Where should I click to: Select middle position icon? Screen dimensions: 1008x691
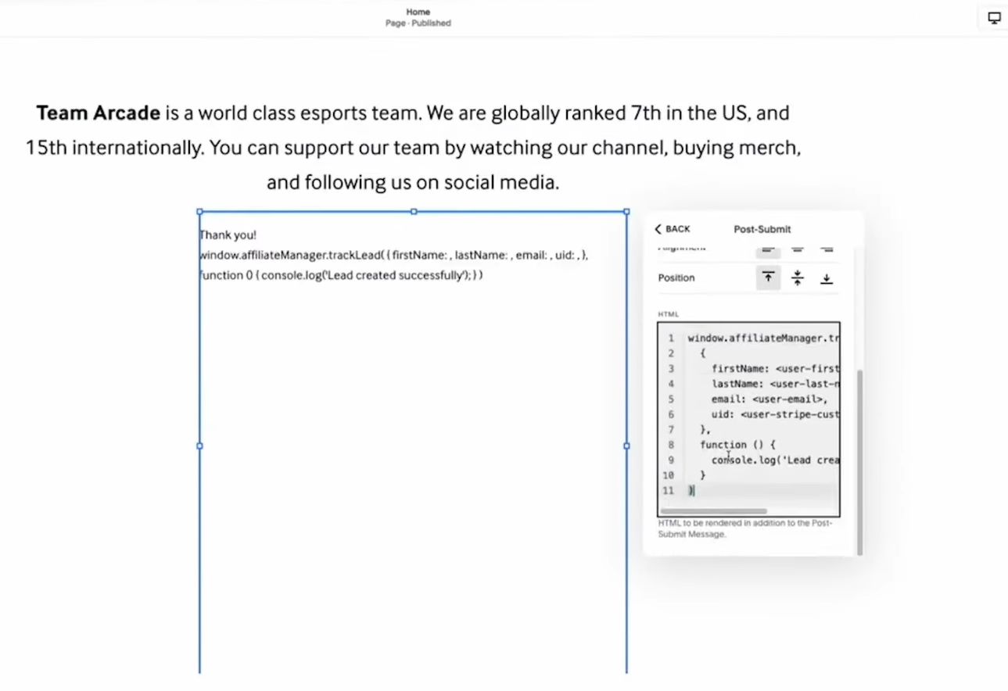click(x=798, y=277)
